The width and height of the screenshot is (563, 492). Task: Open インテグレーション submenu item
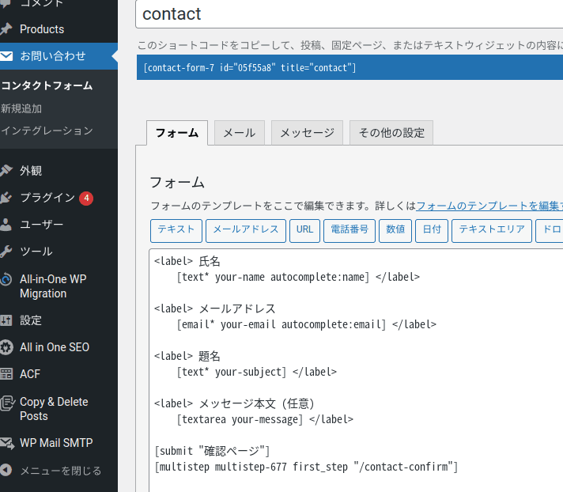point(47,131)
